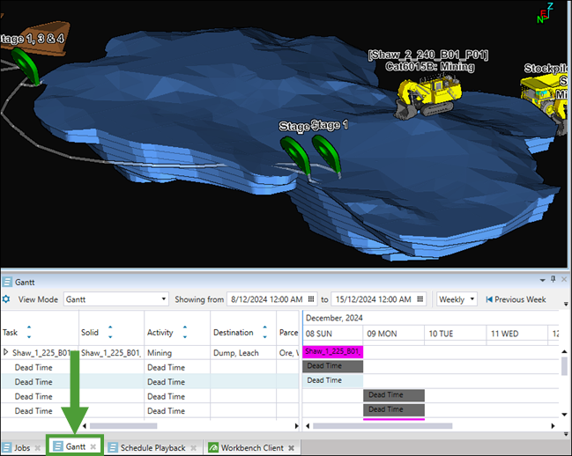Viewport: 572px width, 456px height.
Task: Switch to the Schedule Playback tab
Action: 152,447
